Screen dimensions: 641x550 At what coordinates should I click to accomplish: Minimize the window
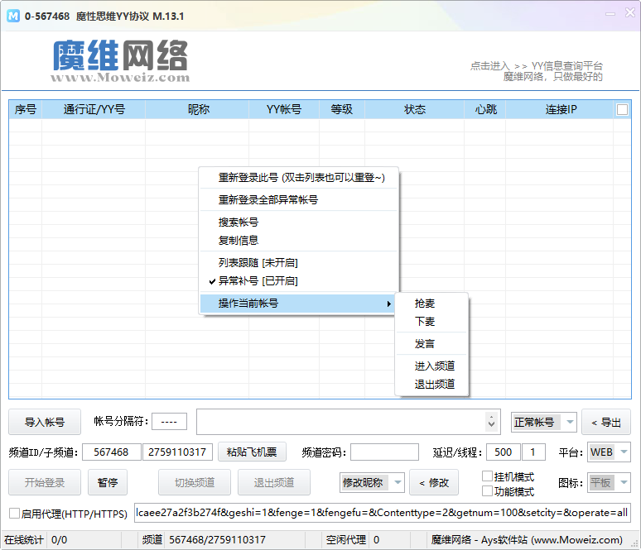(610, 14)
